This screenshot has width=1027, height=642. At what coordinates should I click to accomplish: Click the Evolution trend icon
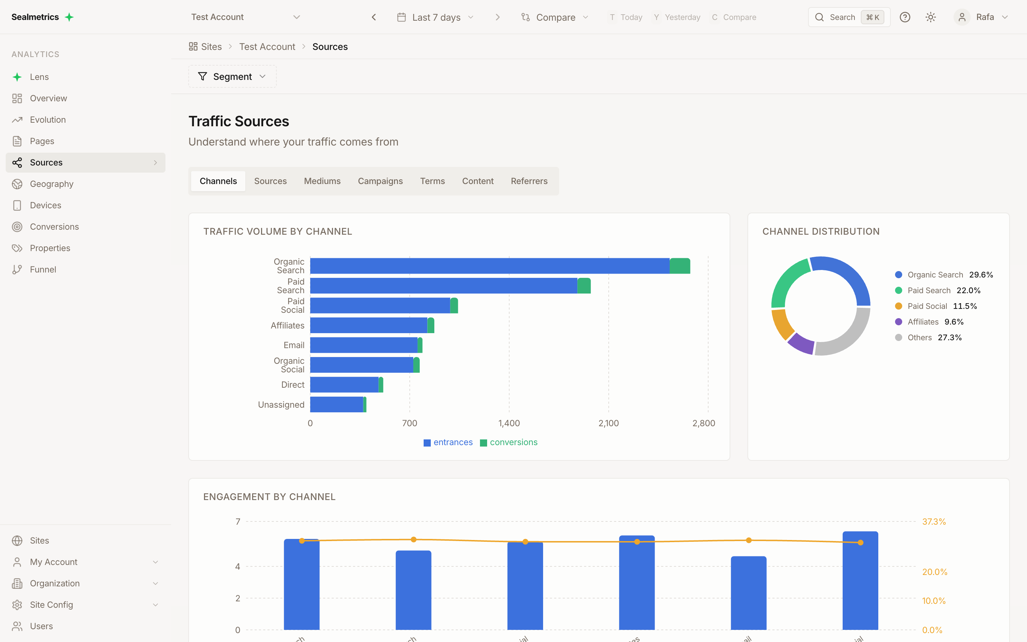(17, 120)
